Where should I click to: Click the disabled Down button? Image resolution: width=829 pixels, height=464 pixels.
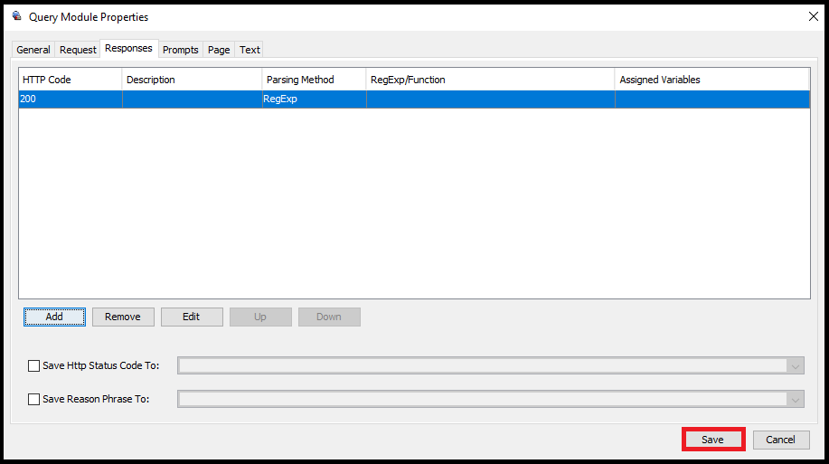pos(329,317)
